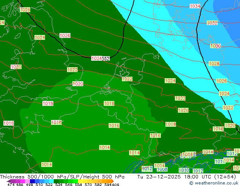The width and height of the screenshot is (240, 186).
Task: Click the legend value 606
Action: 115,184
